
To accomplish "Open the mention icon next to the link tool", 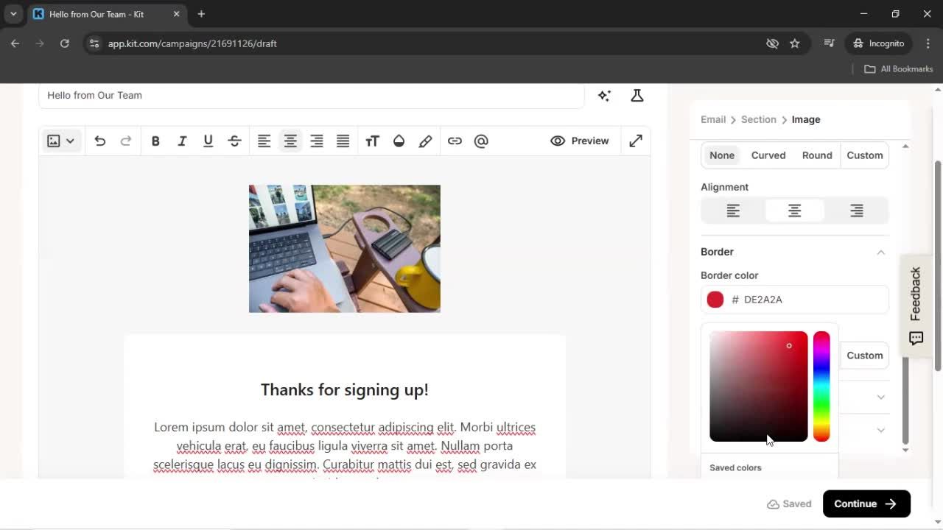I will coord(481,141).
